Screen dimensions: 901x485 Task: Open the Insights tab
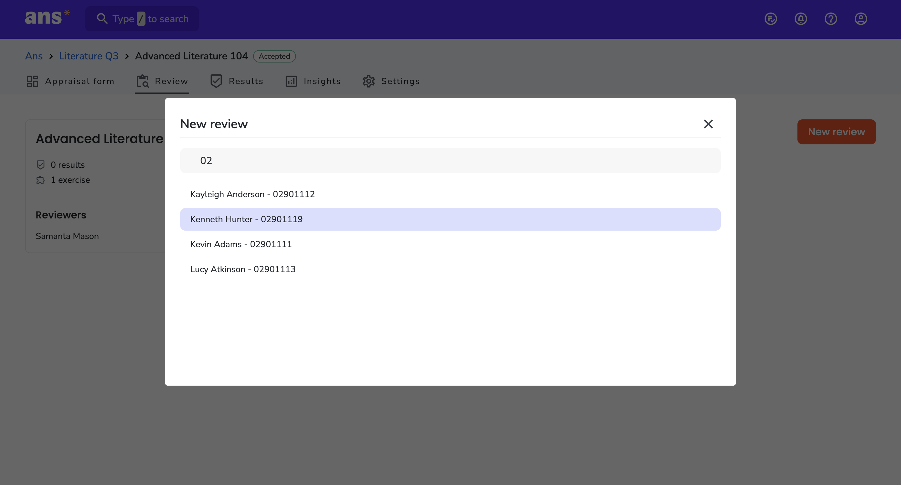(313, 81)
